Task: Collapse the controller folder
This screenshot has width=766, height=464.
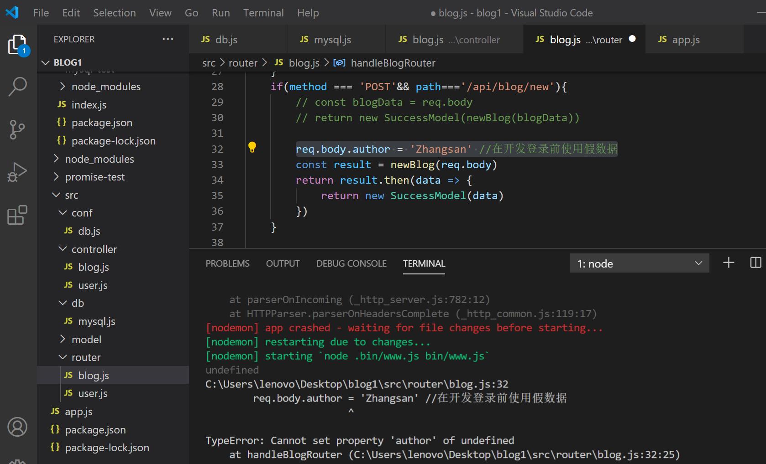Action: click(63, 249)
